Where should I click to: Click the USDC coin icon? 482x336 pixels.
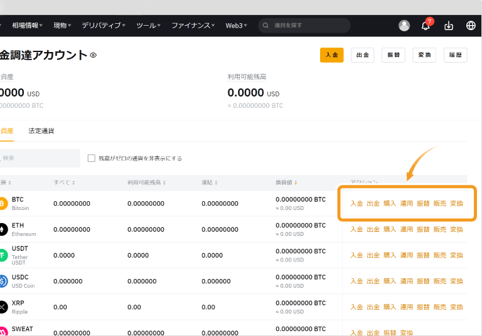pos(2,281)
